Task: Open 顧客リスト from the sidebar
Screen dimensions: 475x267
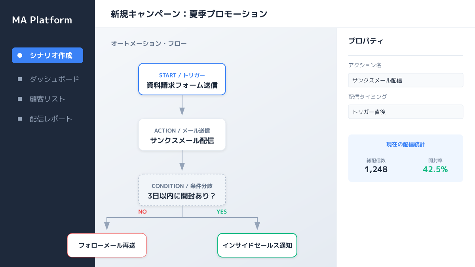Action: point(47,99)
